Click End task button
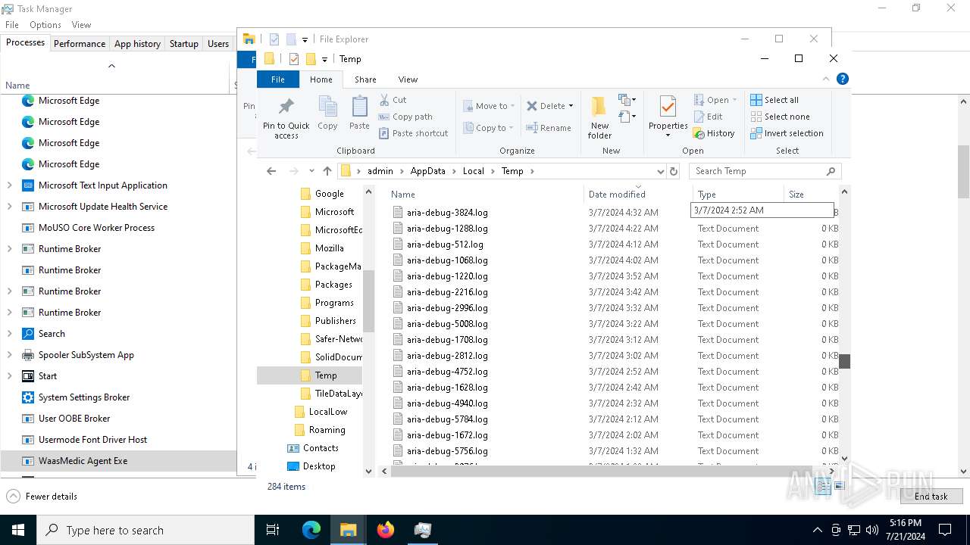Viewport: 970px width, 545px height. pyautogui.click(x=931, y=497)
